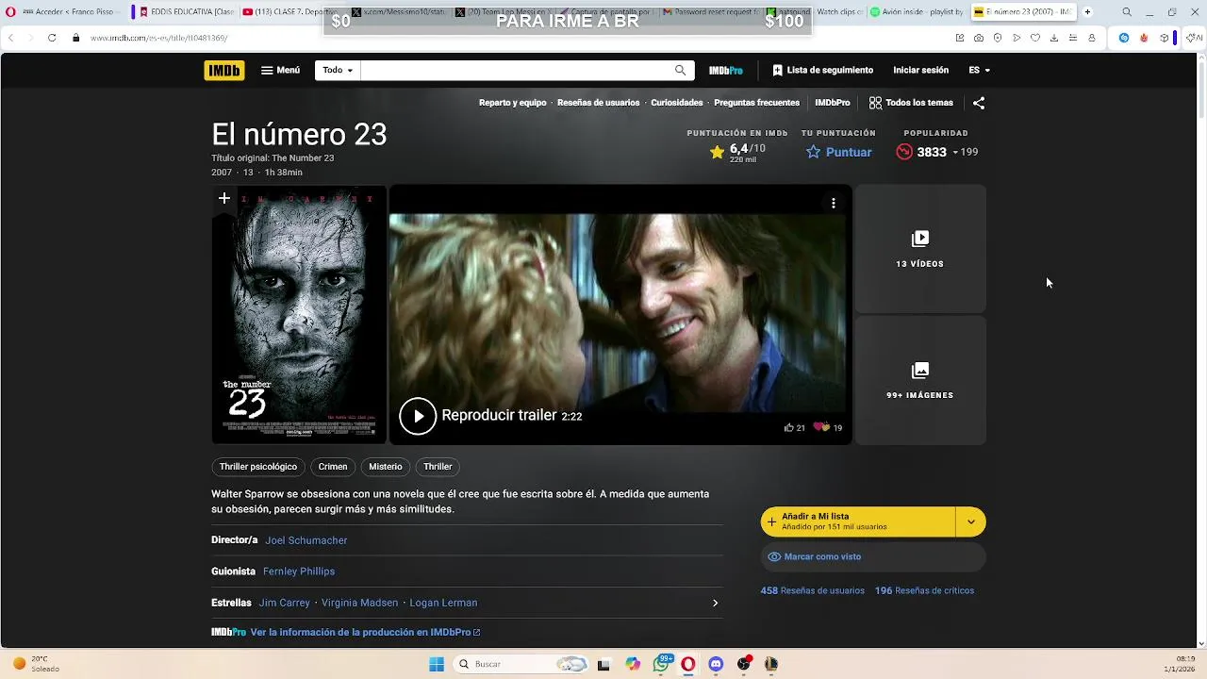Click the magnifying glass search icon
The image size is (1207, 679).
[680, 70]
